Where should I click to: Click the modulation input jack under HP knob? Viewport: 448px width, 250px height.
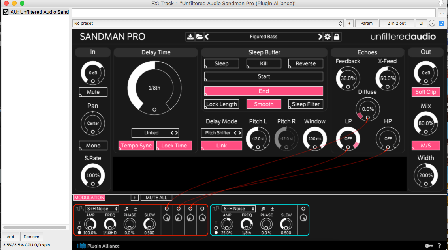coord(388,147)
